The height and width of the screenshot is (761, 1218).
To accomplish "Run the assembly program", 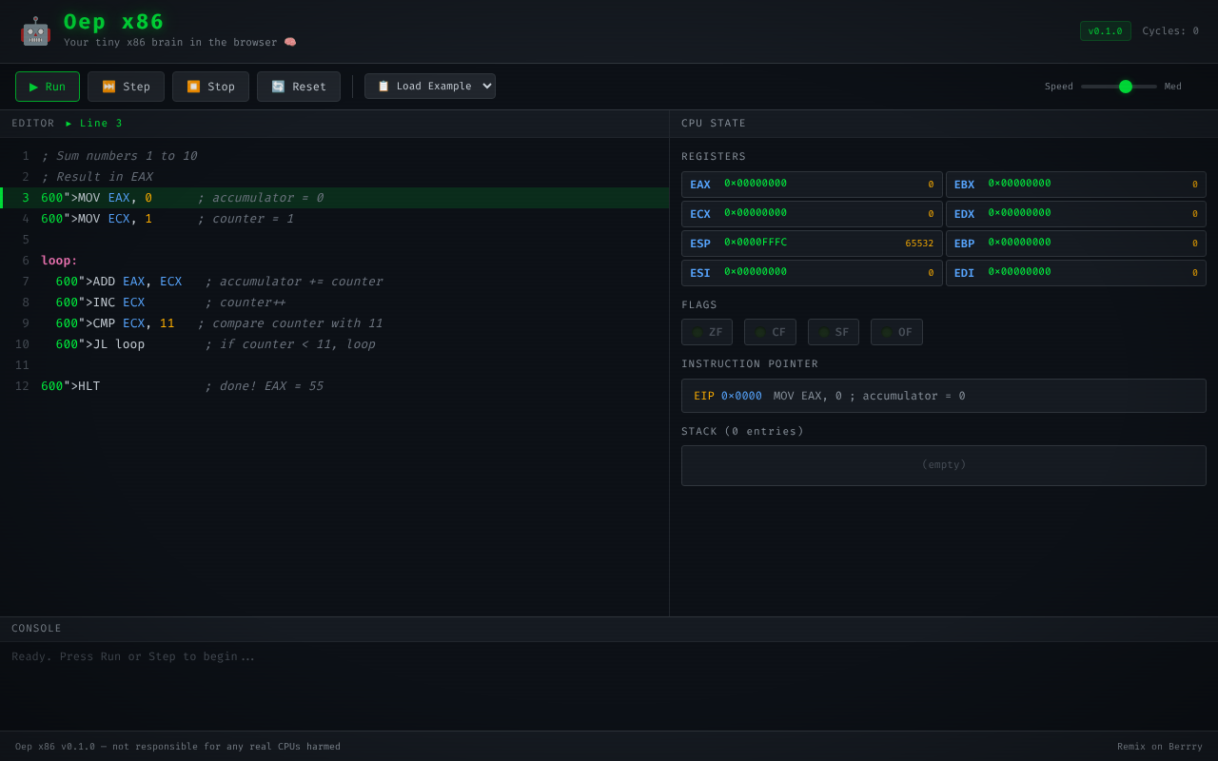I will pos(48,87).
